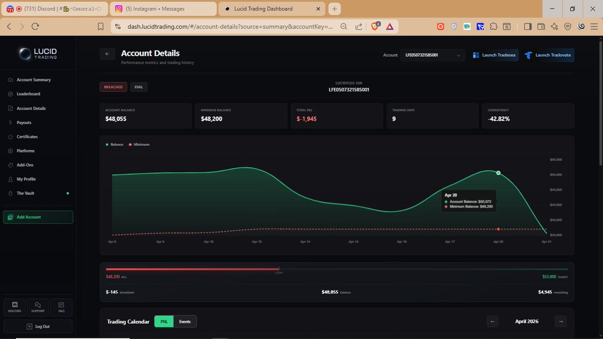Click the browser forward arrow
The height and width of the screenshot is (339, 603).
point(22,27)
